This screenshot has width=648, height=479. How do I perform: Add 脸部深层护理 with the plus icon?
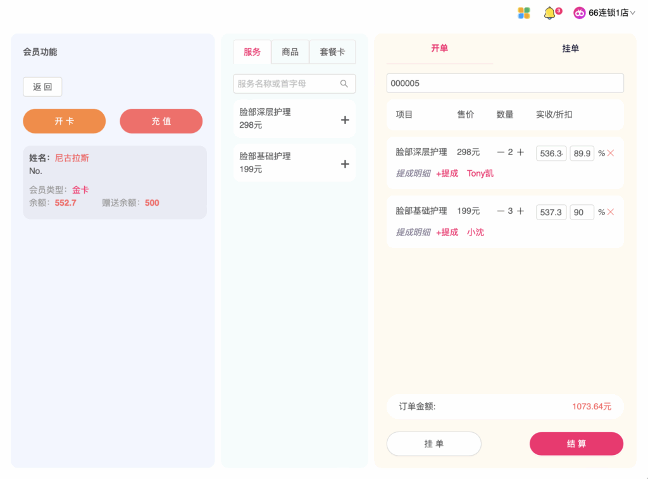345,120
